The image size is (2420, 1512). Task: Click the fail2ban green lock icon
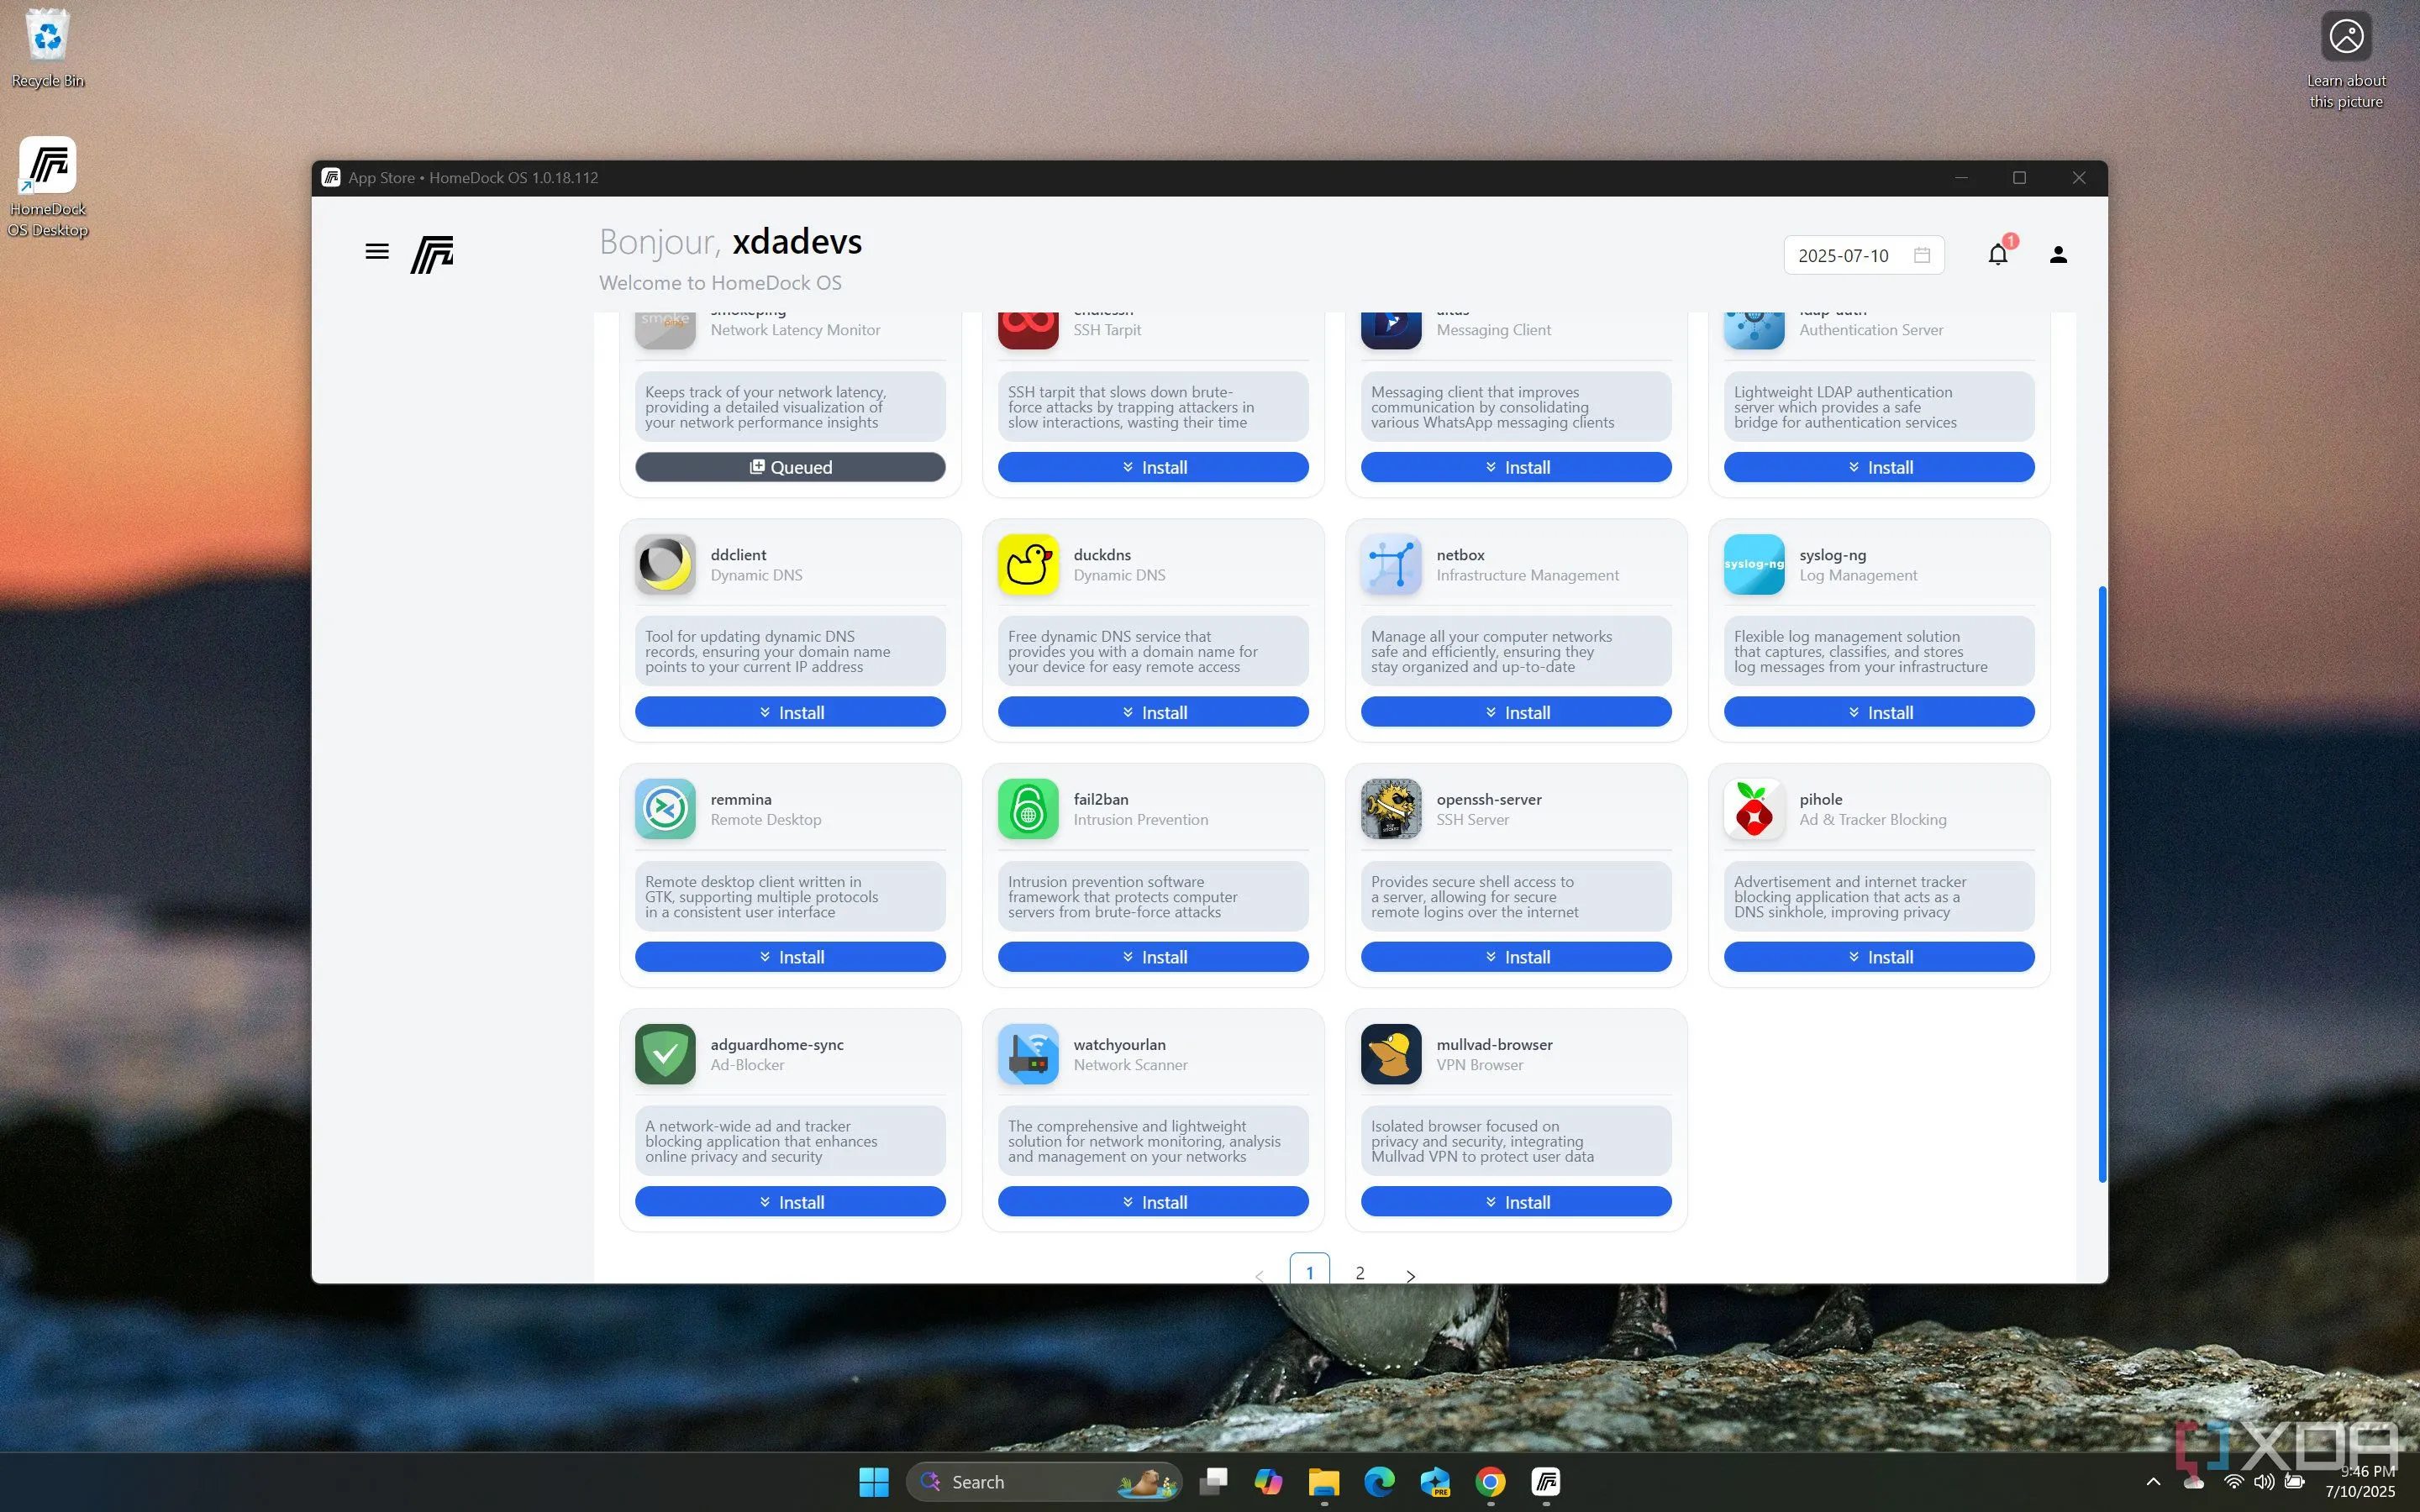pos(1027,809)
